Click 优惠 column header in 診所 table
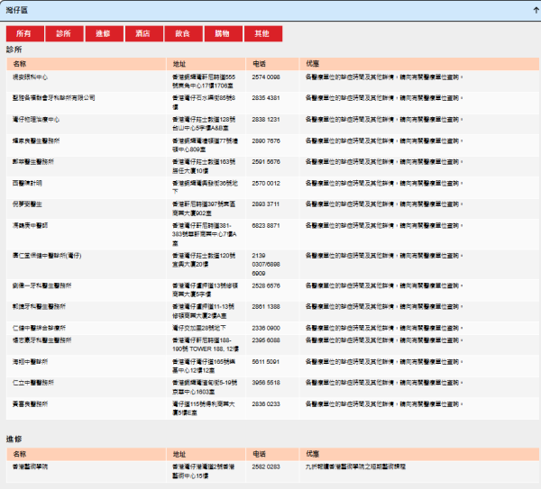541x489 pixels. tap(312, 64)
